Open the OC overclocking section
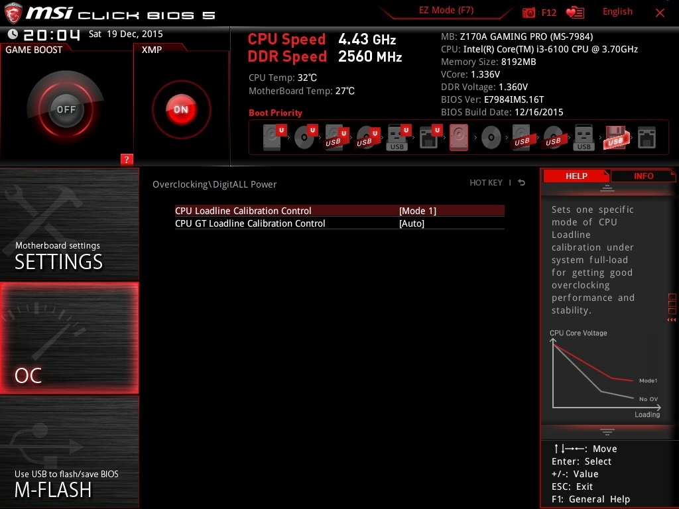Image resolution: width=679 pixels, height=509 pixels. pos(69,338)
